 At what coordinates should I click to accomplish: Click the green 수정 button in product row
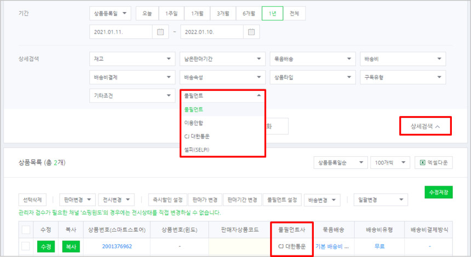click(46, 247)
